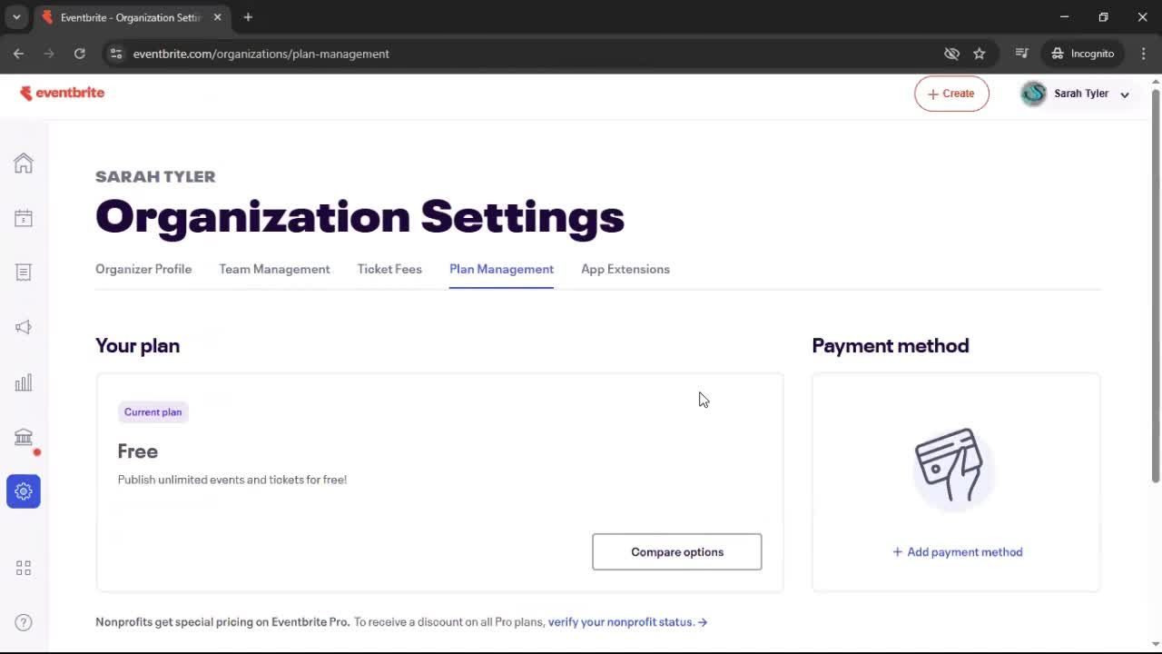This screenshot has width=1162, height=654.
Task: Click the "SARAH TYLER" organization name heading
Action: [155, 176]
